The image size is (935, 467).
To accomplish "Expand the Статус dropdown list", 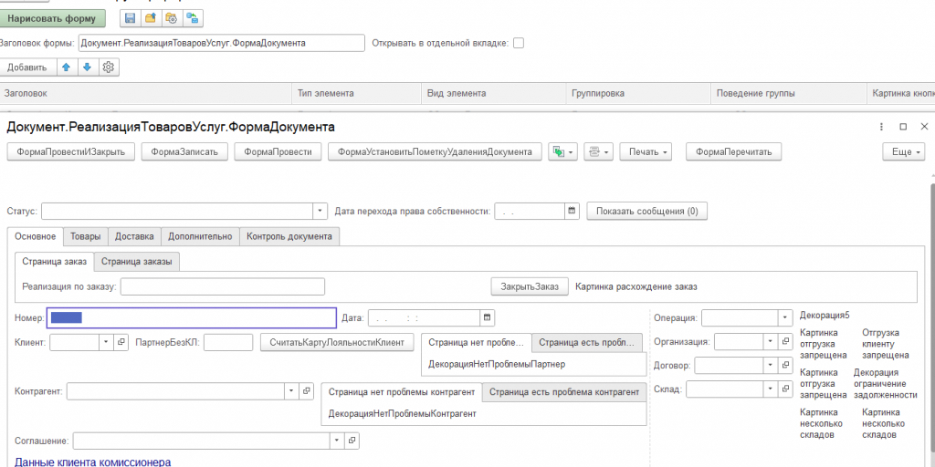I will point(320,211).
